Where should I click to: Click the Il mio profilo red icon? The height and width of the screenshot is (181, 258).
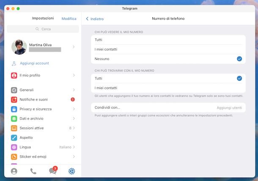coord(14,75)
